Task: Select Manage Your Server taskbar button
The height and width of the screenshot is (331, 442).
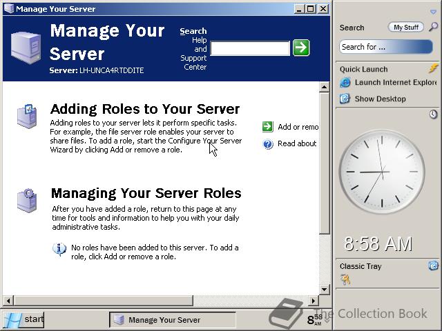Action: pos(172,320)
